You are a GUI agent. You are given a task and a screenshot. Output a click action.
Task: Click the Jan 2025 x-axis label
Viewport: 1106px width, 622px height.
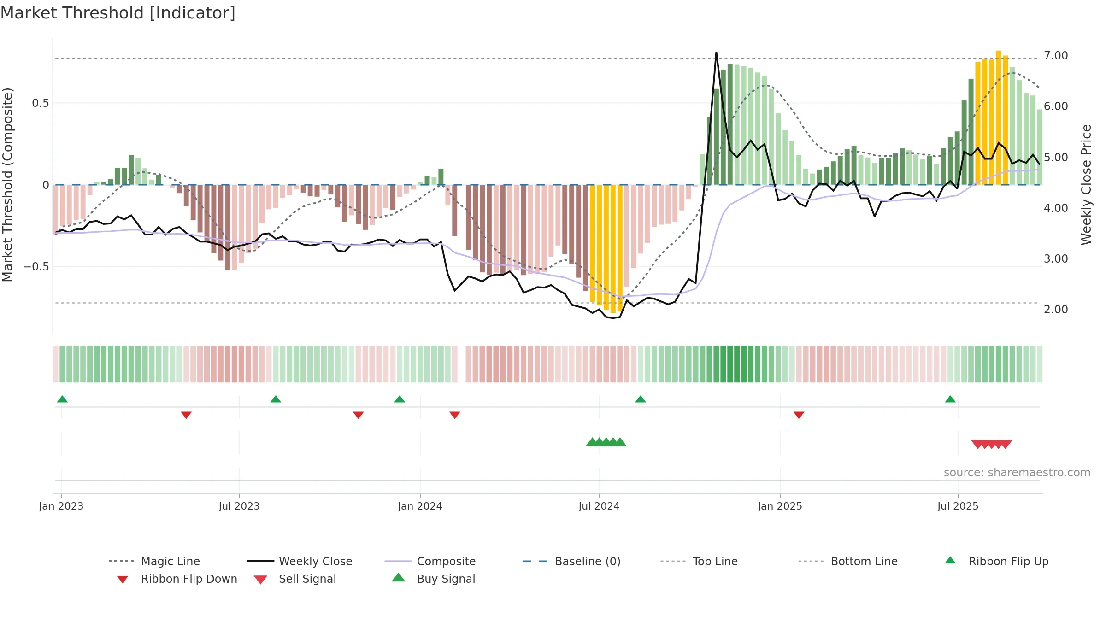click(780, 506)
